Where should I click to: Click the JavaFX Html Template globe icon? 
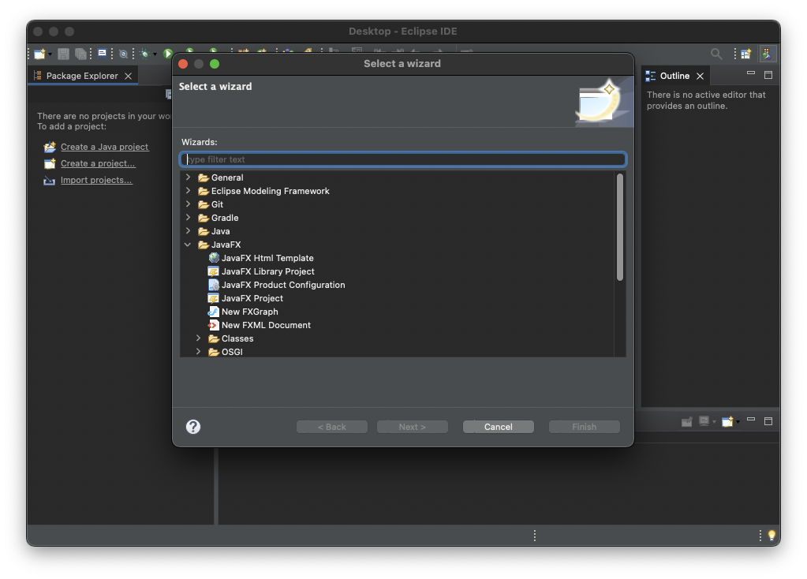[x=214, y=257]
